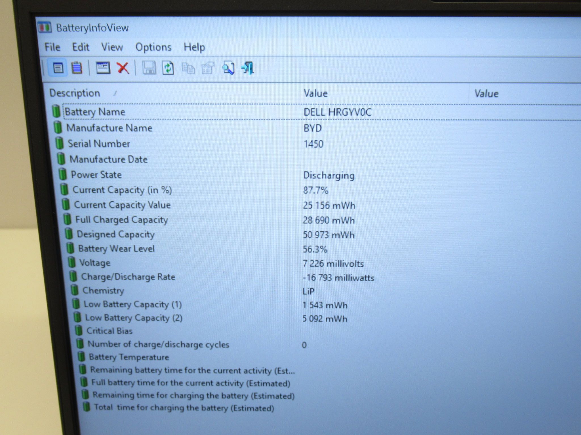Viewport: 581px width, 435px height.
Task: Click the value "5 092 mWh"
Action: [325, 319]
